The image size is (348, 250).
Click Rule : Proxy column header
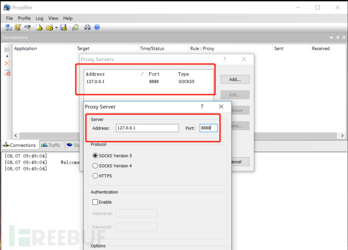pos(230,48)
